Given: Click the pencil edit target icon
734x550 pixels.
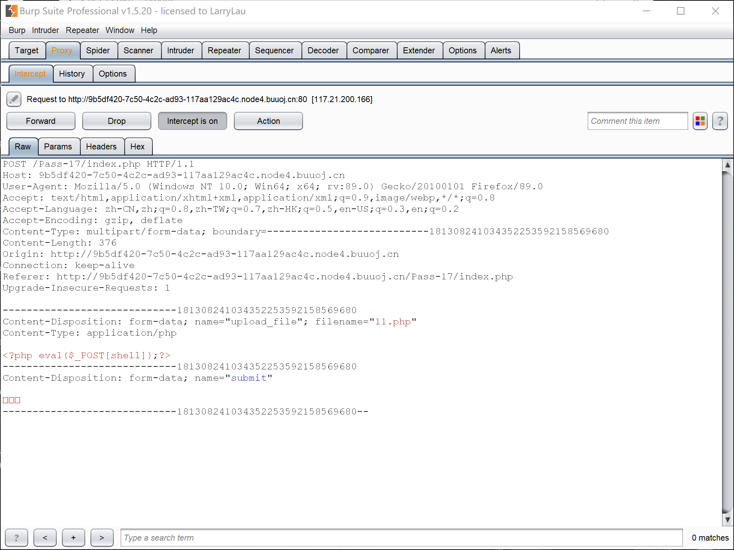Looking at the screenshot, I should coord(14,99).
